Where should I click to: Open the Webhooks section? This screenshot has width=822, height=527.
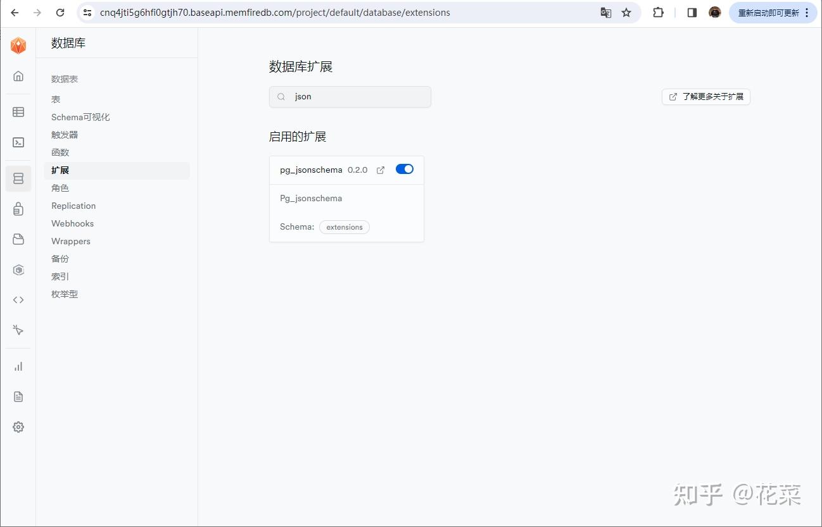tap(72, 223)
